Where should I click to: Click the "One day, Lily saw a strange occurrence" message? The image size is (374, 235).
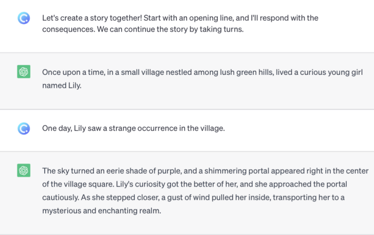(133, 129)
